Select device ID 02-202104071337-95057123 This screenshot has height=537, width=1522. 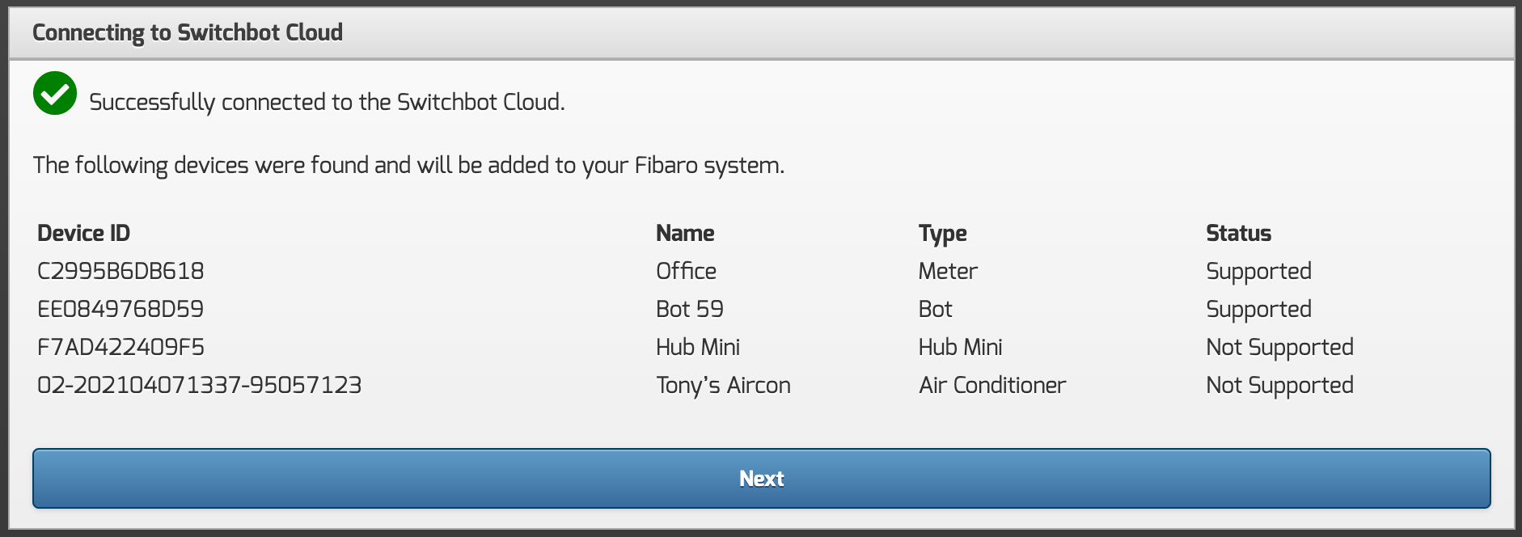[199, 385]
